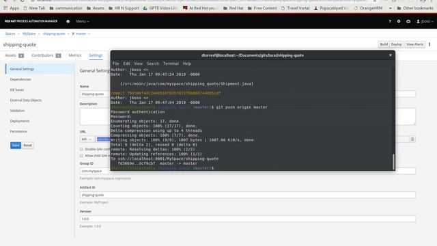Click the briefcase icon in top header

coord(408,21)
